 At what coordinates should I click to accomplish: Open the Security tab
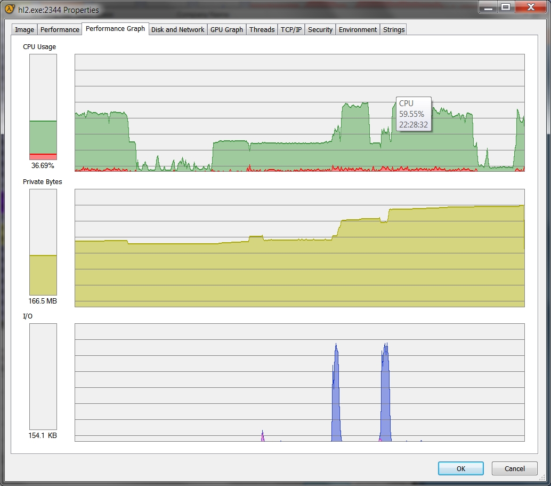320,29
